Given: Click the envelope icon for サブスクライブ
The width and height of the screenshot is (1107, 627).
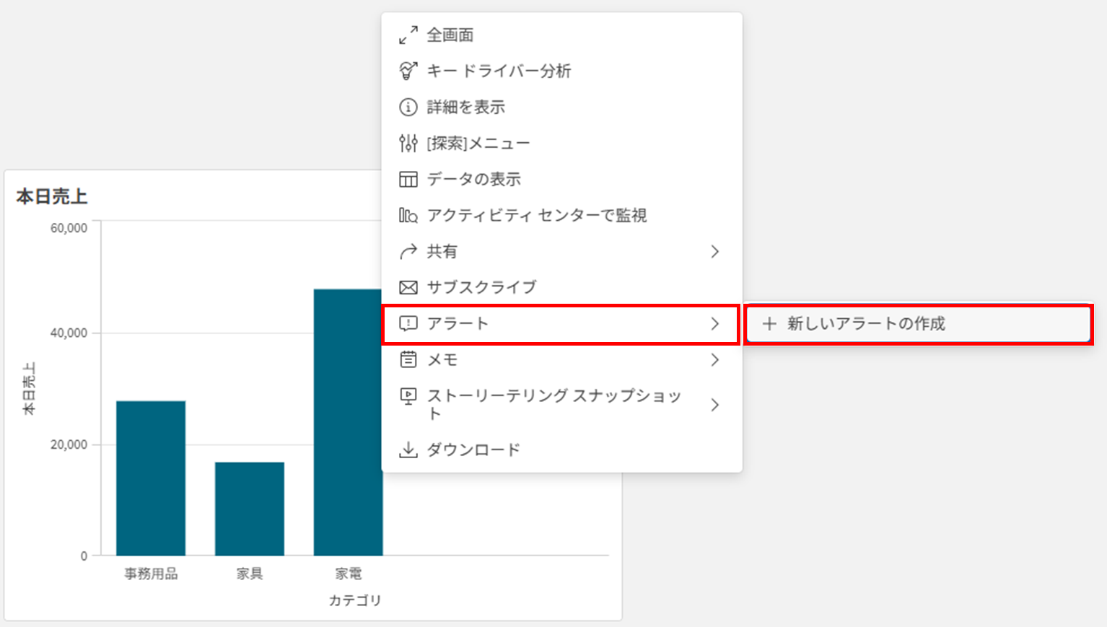Looking at the screenshot, I should pos(408,288).
